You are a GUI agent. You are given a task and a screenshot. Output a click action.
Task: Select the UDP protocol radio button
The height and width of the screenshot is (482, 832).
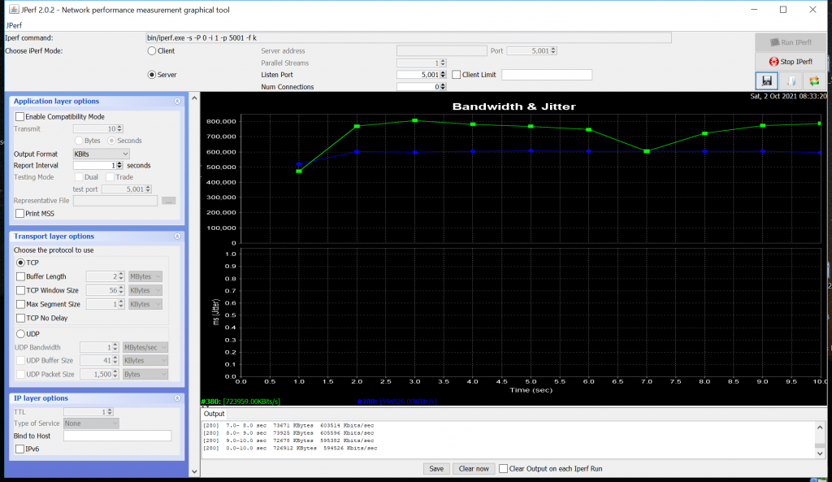tap(20, 334)
